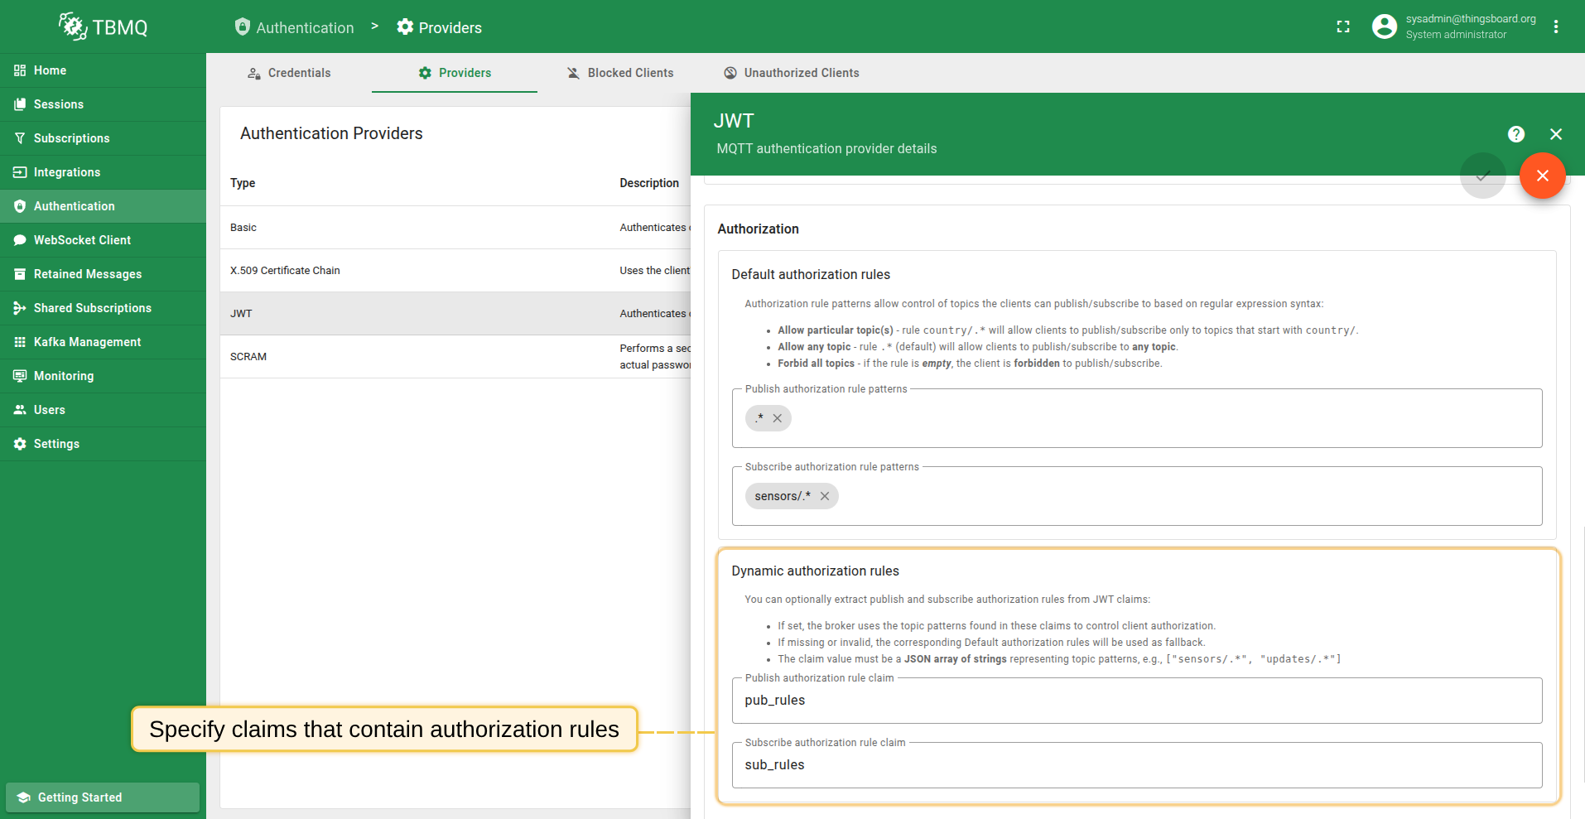Focus the Publish authorization rule claim field
The width and height of the screenshot is (1585, 819).
click(x=1136, y=701)
